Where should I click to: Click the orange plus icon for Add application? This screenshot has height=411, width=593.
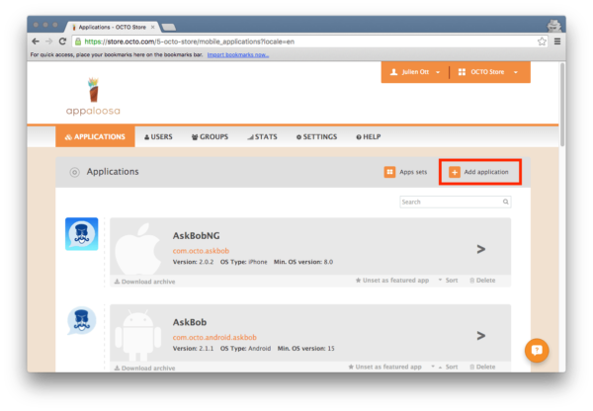coord(455,172)
